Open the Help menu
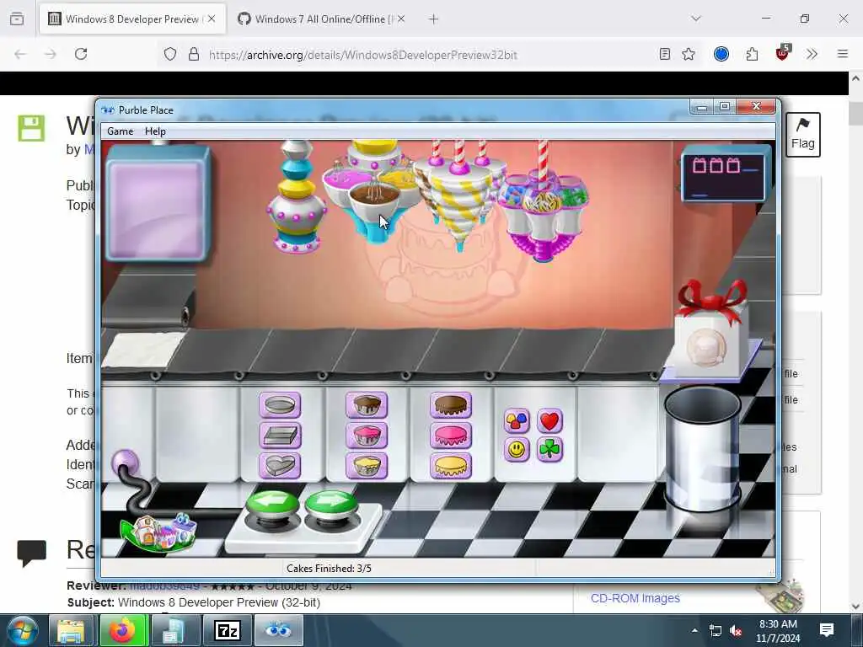The height and width of the screenshot is (647, 863). pos(155,131)
